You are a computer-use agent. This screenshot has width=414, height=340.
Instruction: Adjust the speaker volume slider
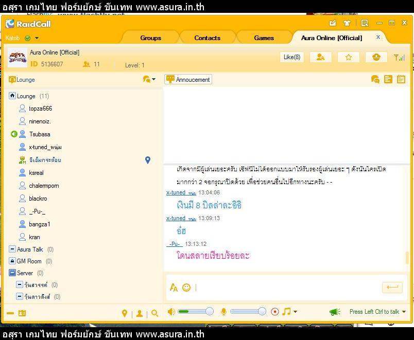(196, 312)
